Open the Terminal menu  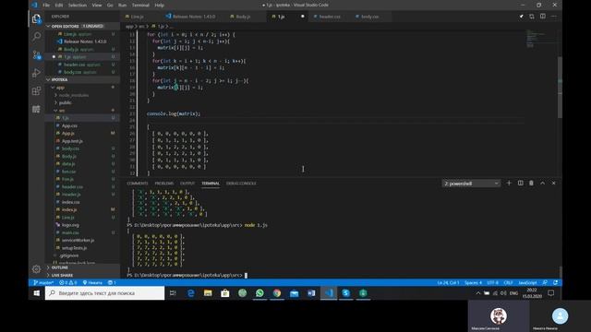(x=140, y=5)
